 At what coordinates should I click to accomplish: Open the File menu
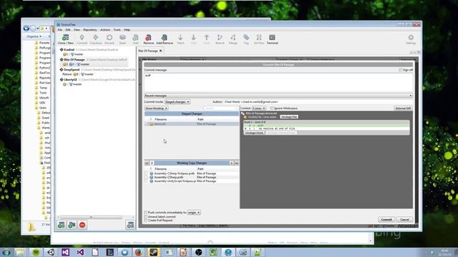[x=60, y=30]
